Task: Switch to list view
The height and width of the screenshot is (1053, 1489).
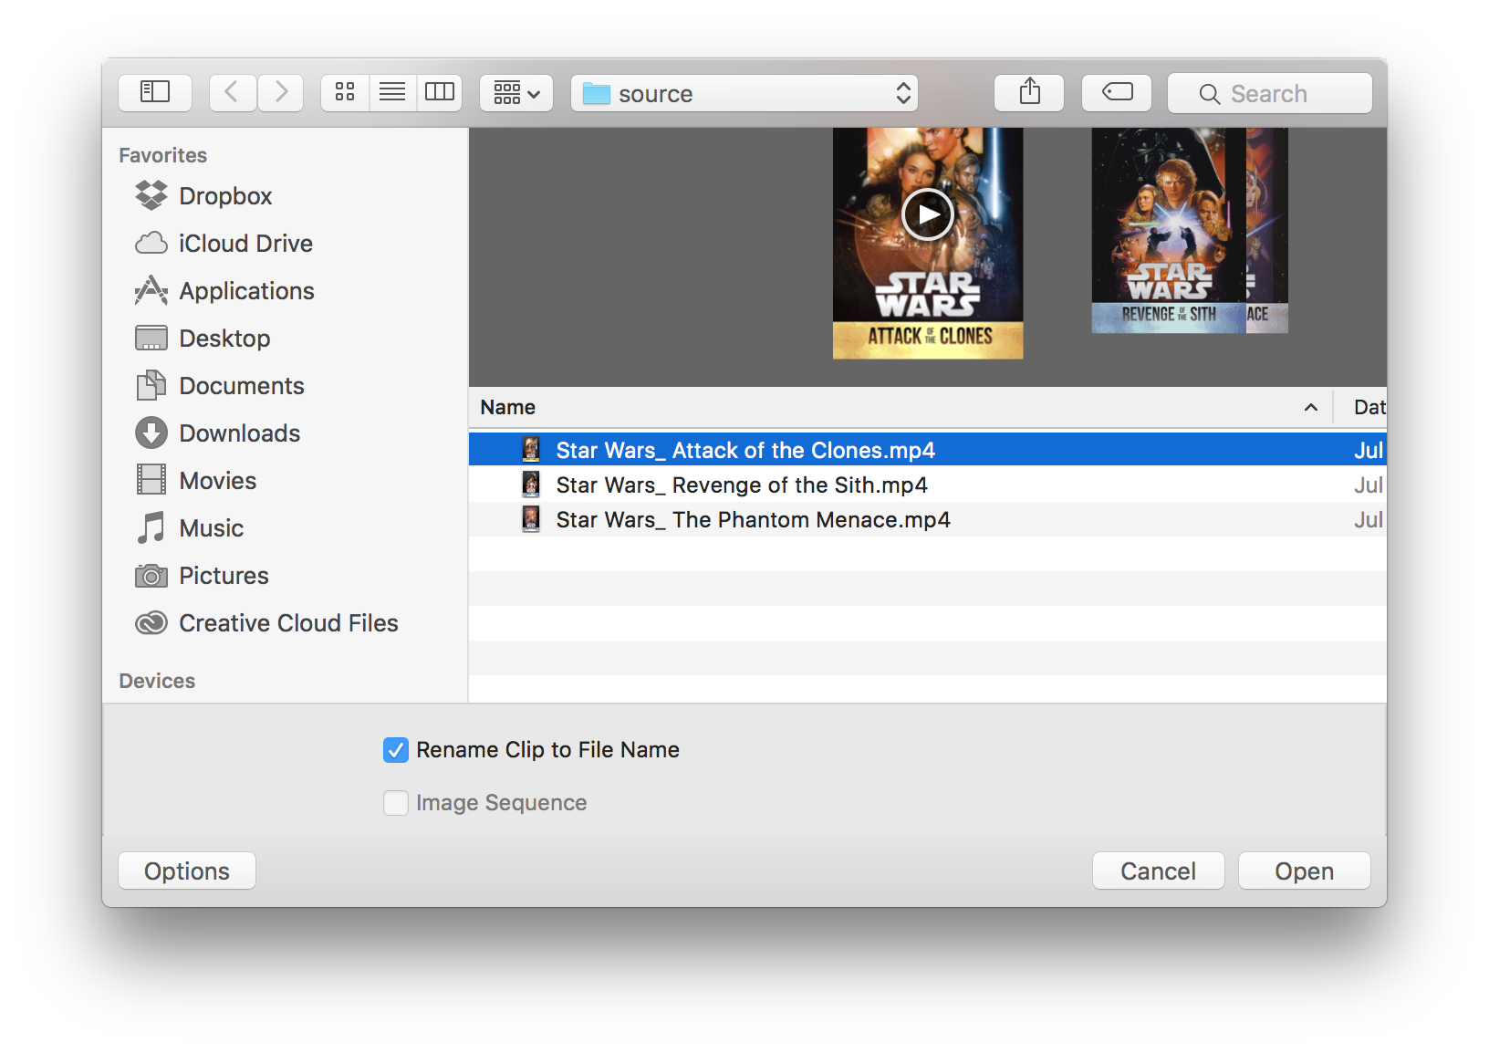Action: tap(392, 92)
